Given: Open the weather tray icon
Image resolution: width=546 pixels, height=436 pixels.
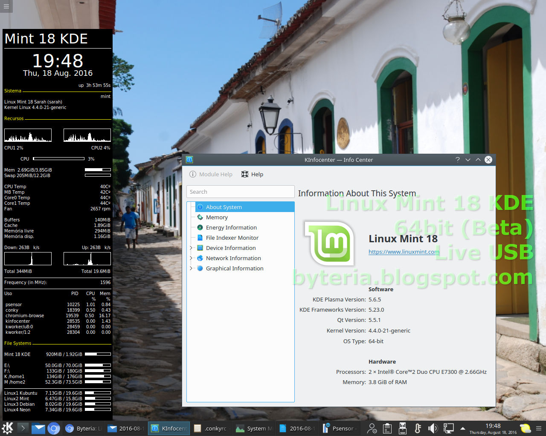Looking at the screenshot, I should [x=526, y=428].
